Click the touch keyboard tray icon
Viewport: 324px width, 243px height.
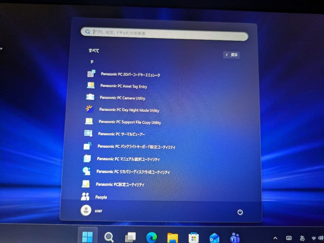pos(289,238)
